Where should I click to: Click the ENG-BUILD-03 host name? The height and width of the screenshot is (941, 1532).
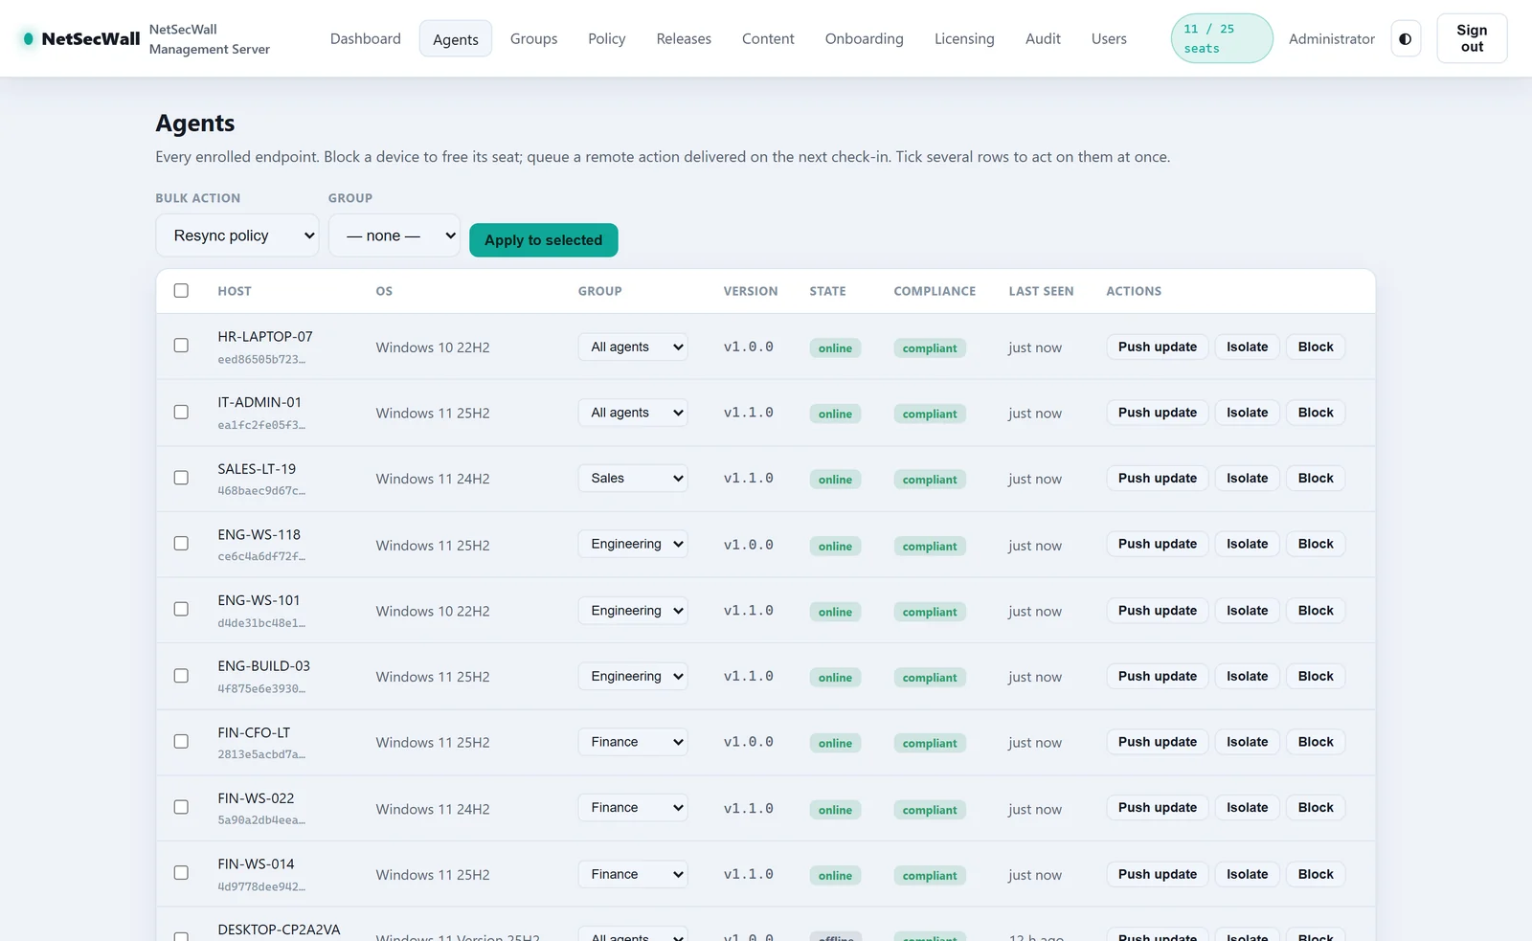pos(263,666)
